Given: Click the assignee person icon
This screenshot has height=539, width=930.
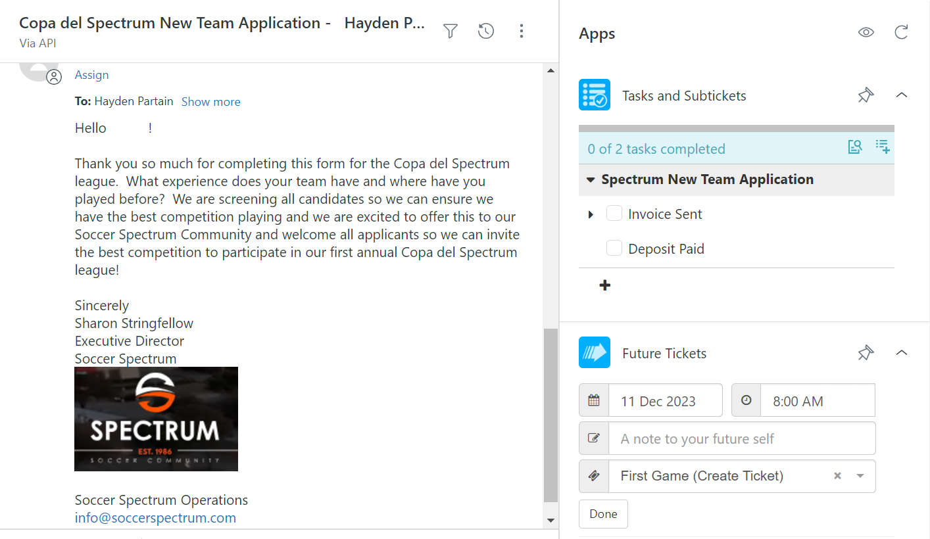Looking at the screenshot, I should tap(54, 77).
